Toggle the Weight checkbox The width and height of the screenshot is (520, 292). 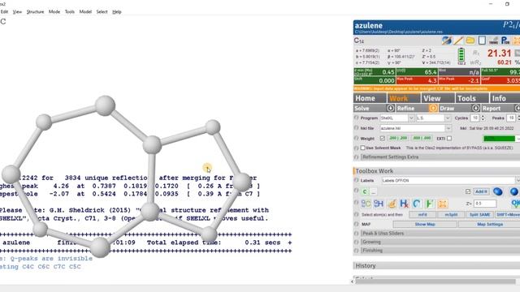383,139
